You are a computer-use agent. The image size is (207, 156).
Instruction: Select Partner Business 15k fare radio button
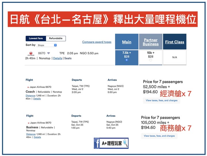click(x=151, y=60)
